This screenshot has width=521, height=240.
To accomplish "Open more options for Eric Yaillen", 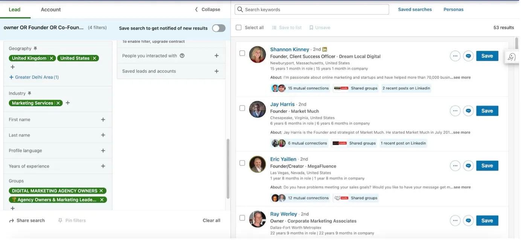I will tap(455, 166).
